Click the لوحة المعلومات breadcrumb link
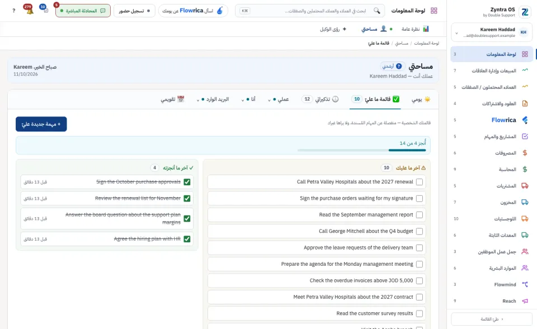The image size is (537, 329). [426, 43]
